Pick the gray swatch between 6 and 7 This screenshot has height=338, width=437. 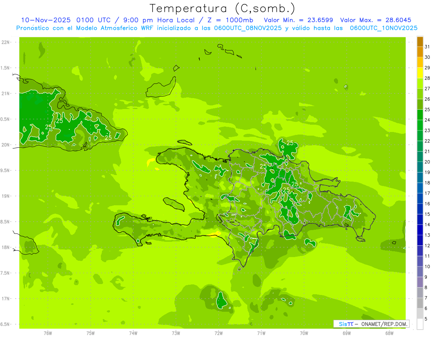(x=420, y=303)
